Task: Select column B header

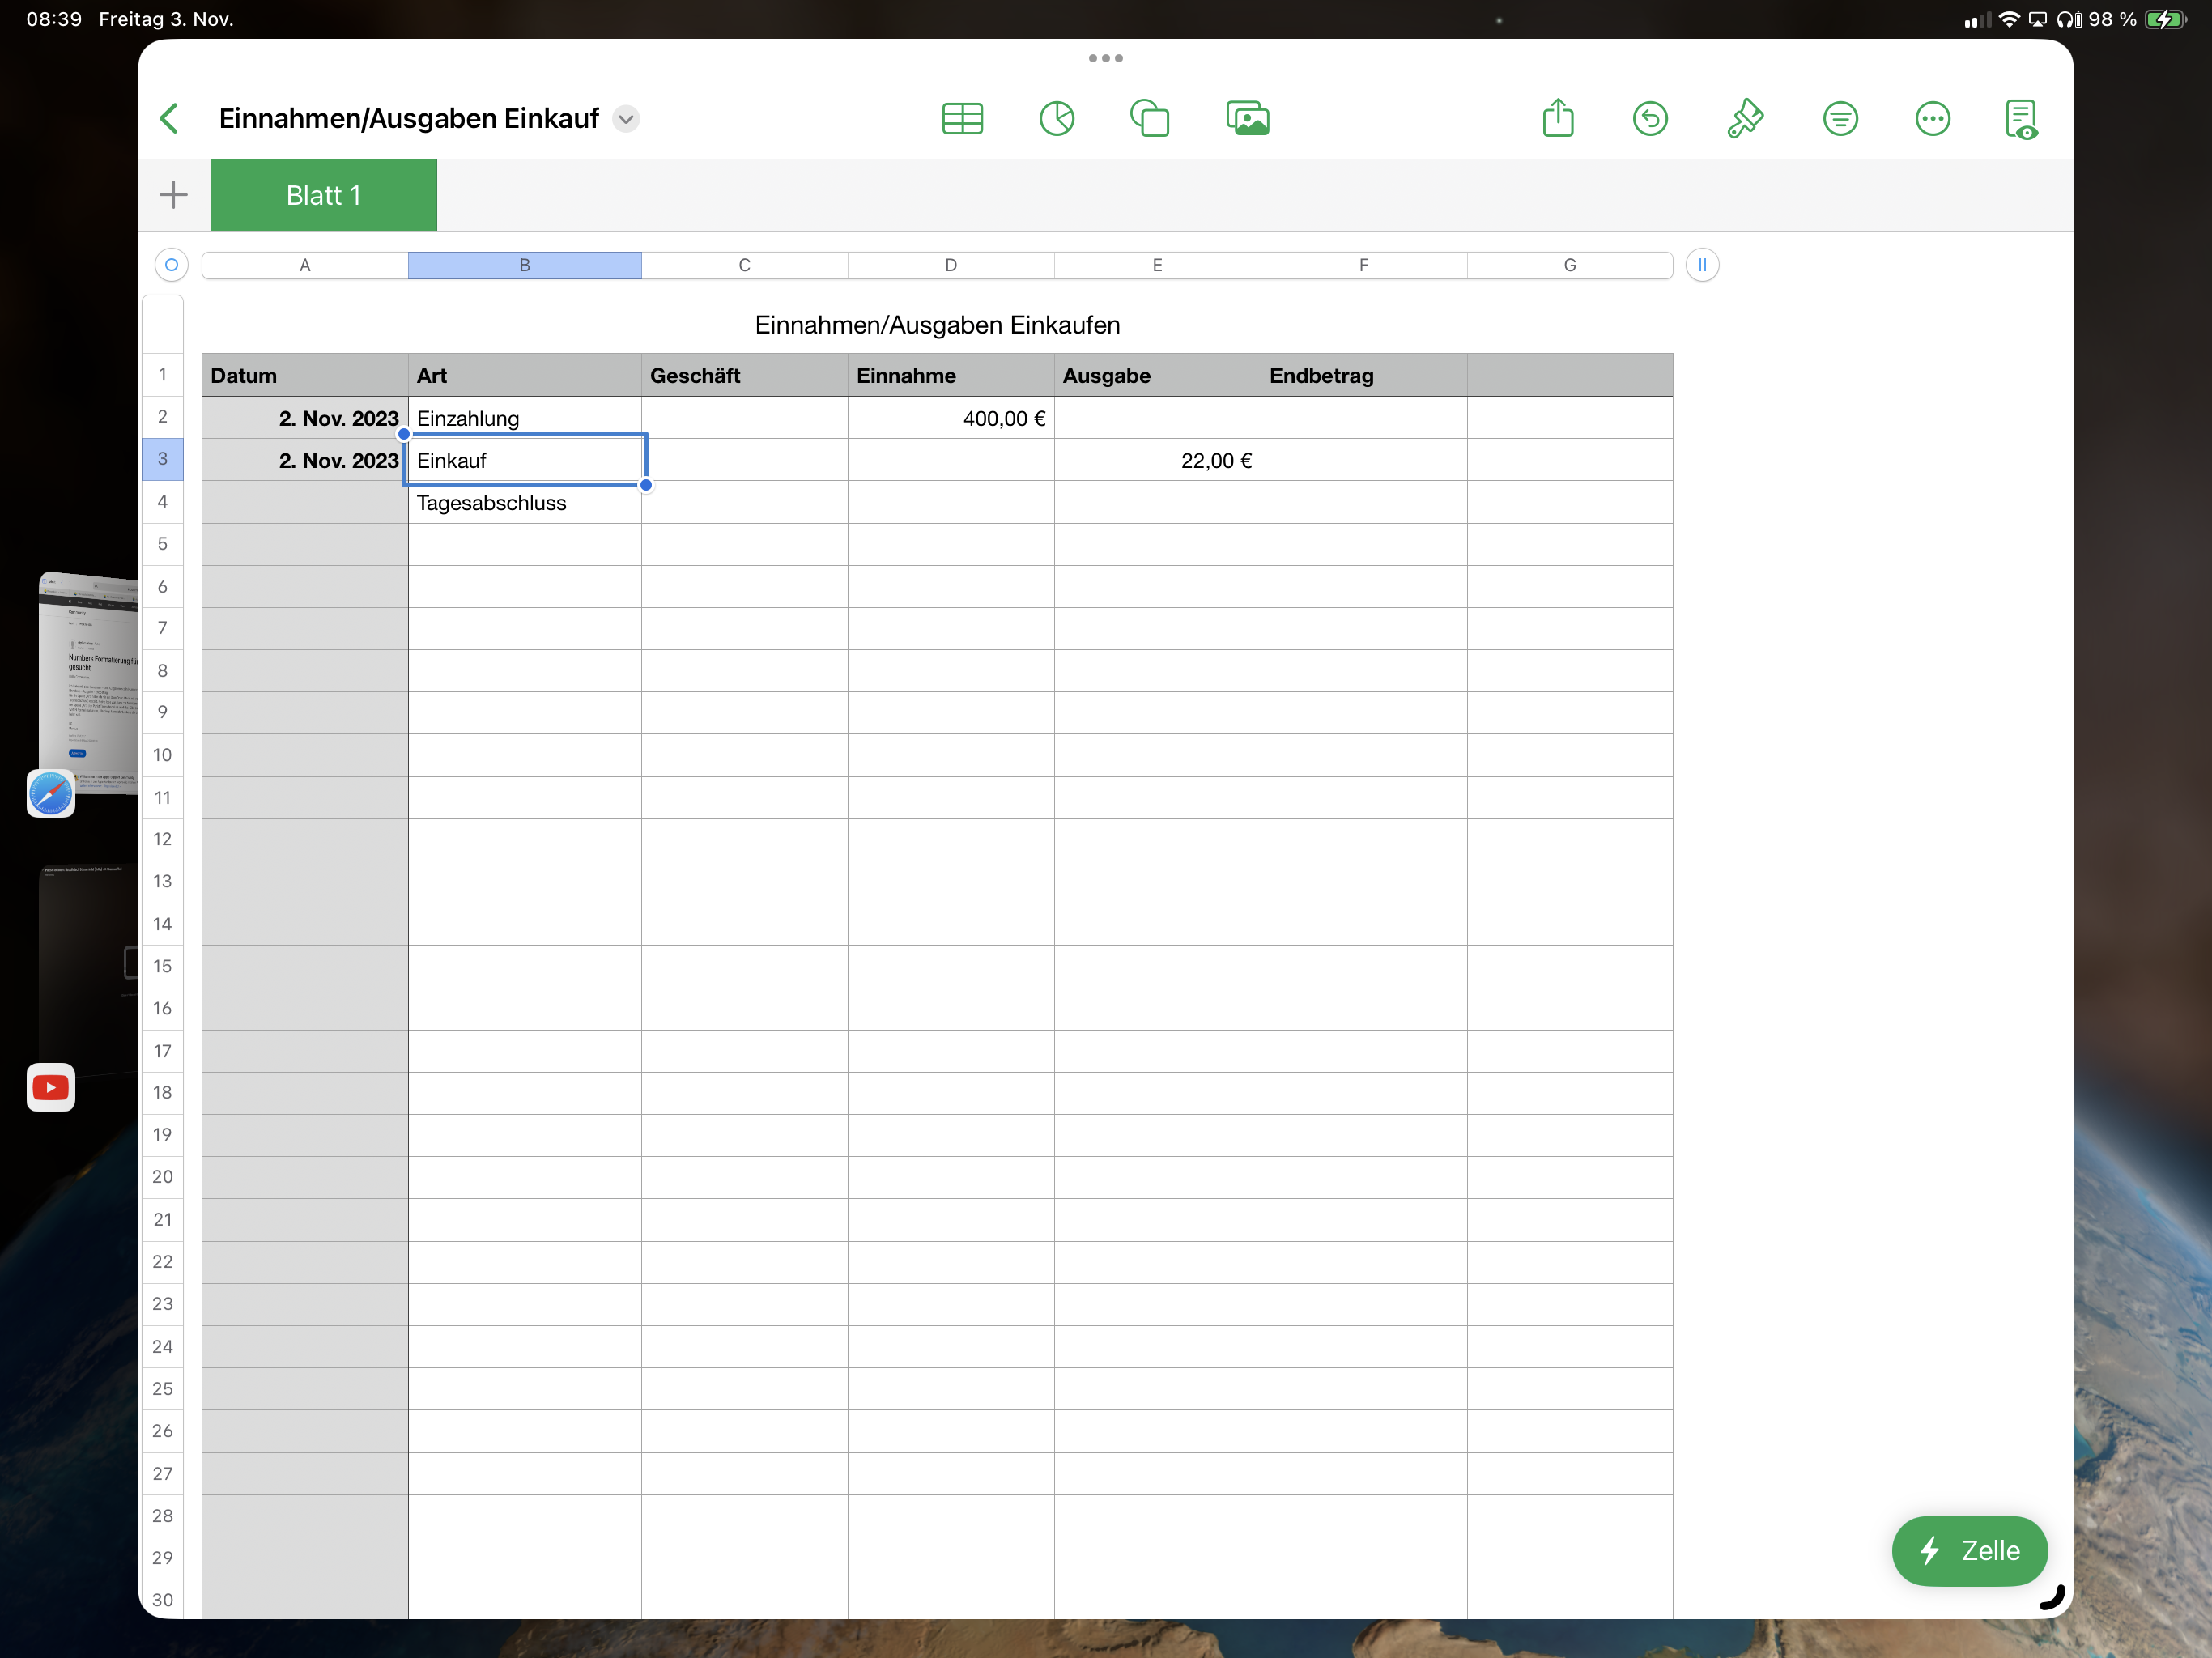Action: coord(524,265)
